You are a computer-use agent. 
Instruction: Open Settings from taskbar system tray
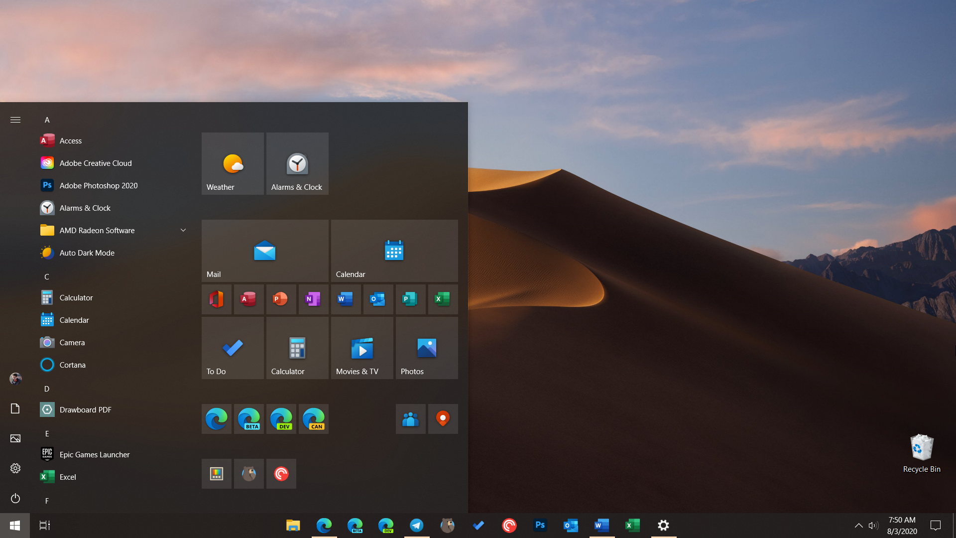coord(663,525)
